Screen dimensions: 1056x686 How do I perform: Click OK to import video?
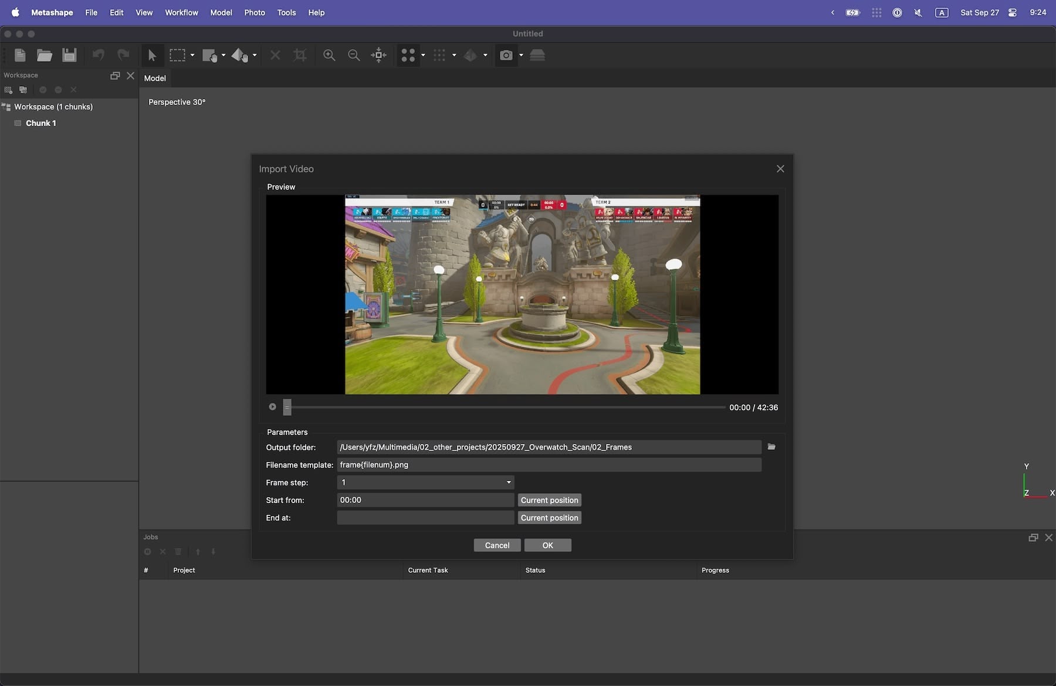pos(547,545)
